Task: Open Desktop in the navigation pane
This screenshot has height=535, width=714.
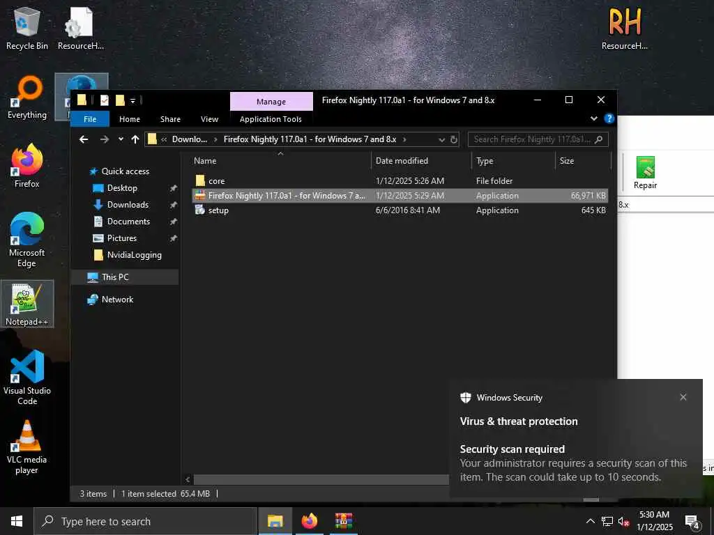Action: [x=122, y=188]
